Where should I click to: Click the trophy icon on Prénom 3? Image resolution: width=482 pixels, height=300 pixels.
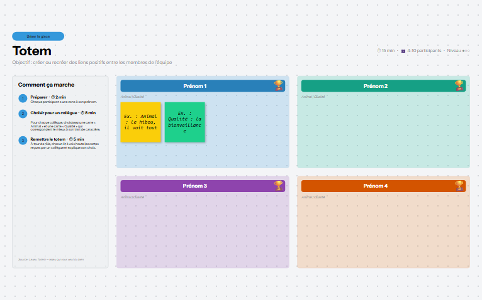click(x=278, y=186)
